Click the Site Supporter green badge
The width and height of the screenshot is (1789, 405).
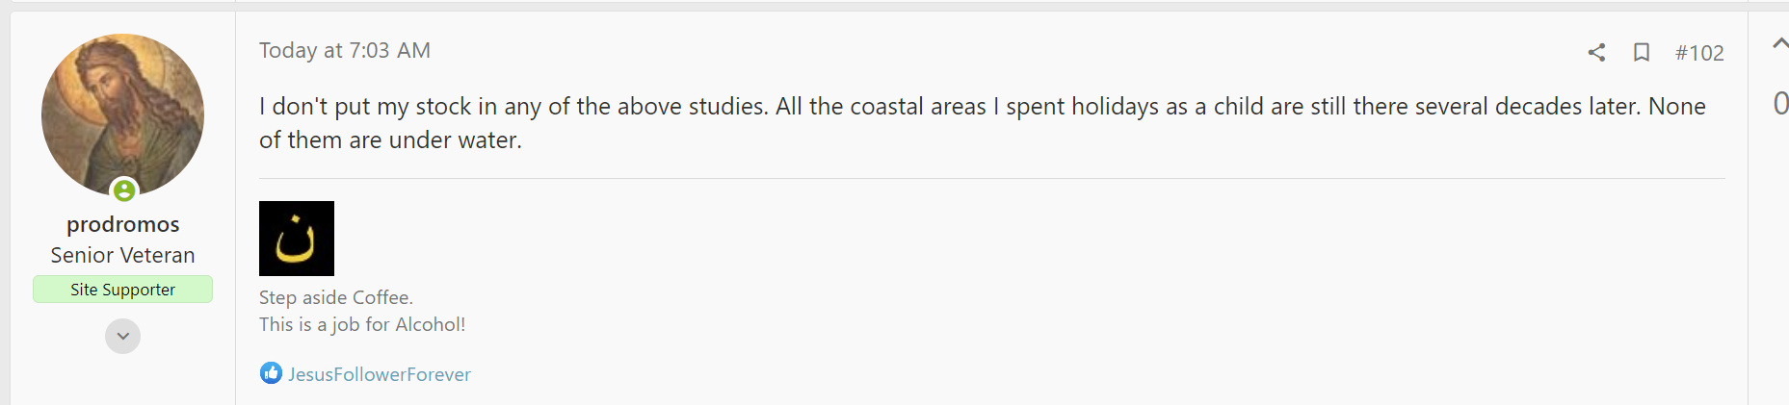click(x=122, y=290)
